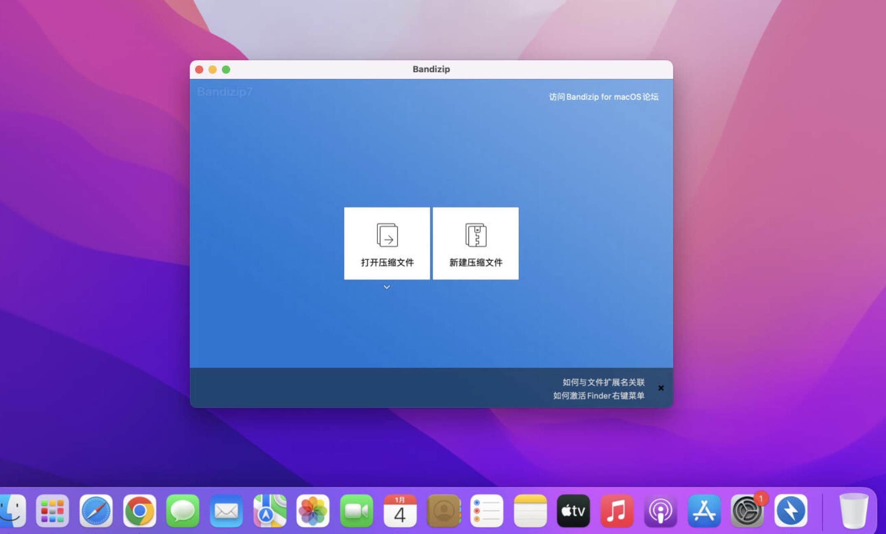
Task: Open the App Store dock icon
Action: click(x=703, y=511)
